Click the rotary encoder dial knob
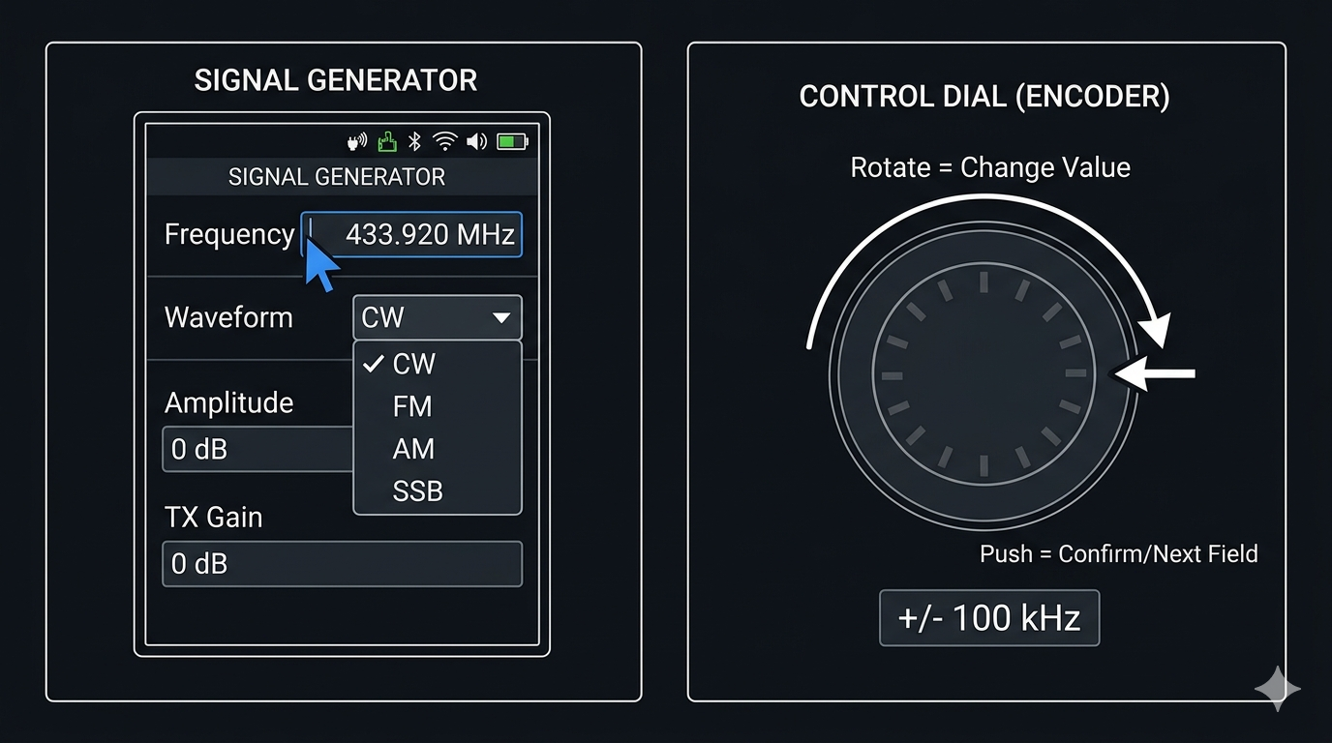The width and height of the screenshot is (1332, 743). click(984, 374)
